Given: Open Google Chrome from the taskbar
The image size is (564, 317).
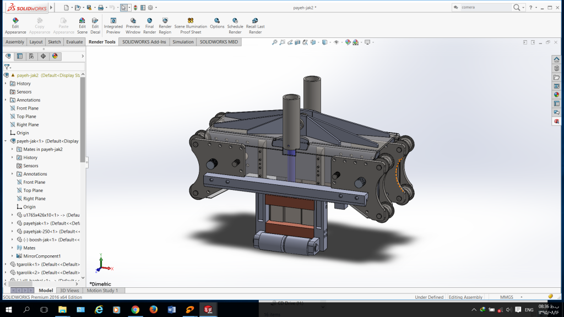Looking at the screenshot, I should 135,310.
